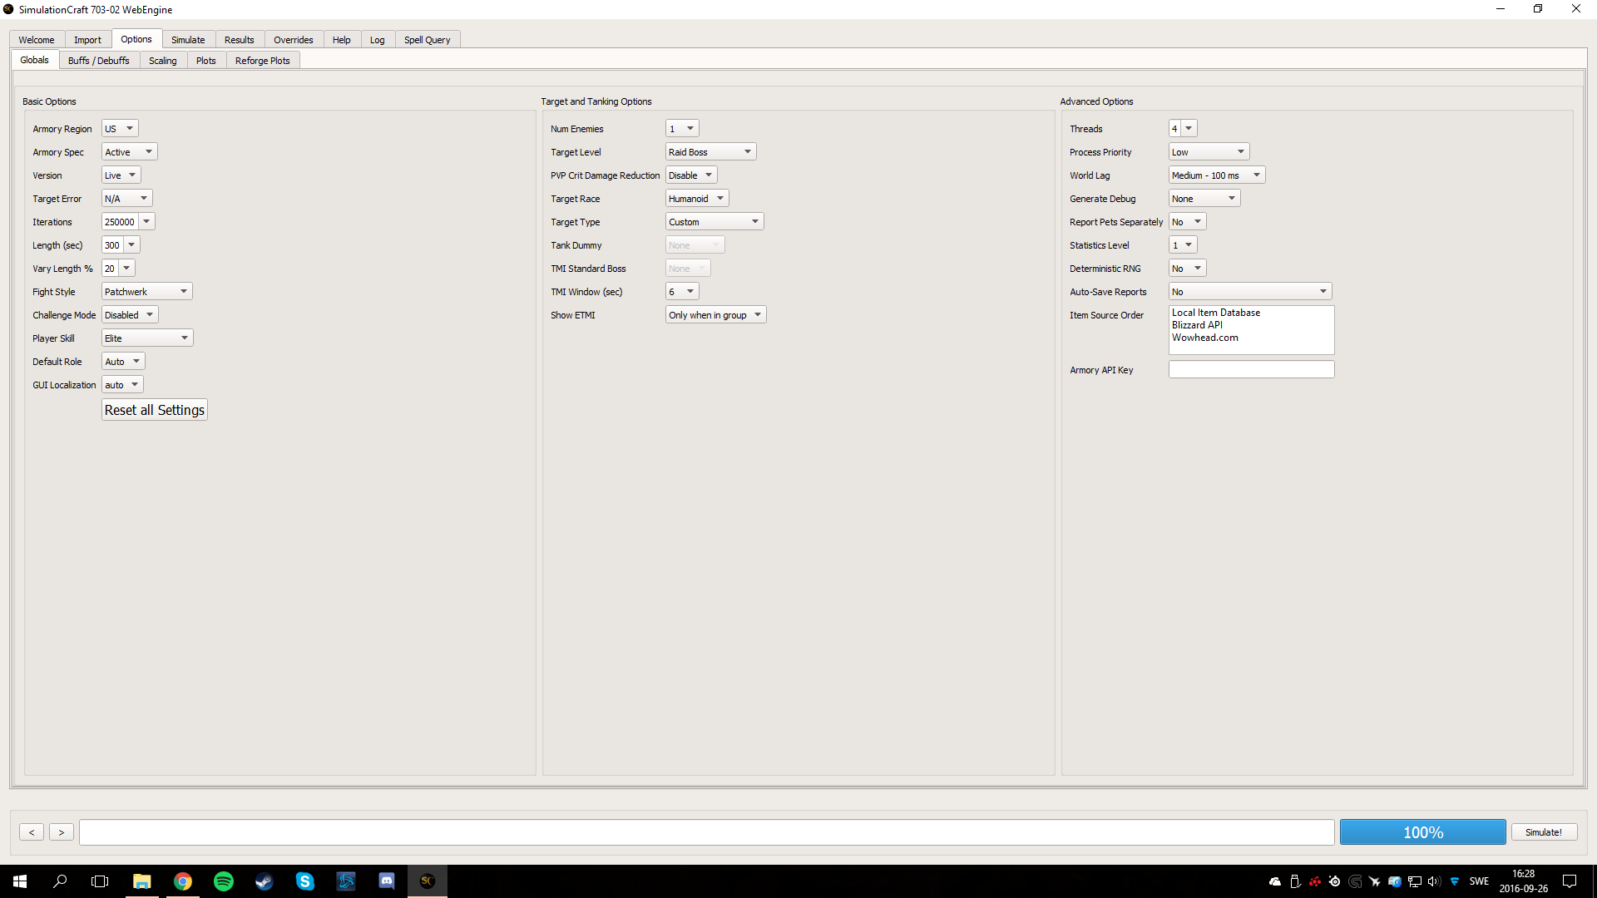
Task: Expand the World Lag dropdown
Action: pyautogui.click(x=1216, y=175)
